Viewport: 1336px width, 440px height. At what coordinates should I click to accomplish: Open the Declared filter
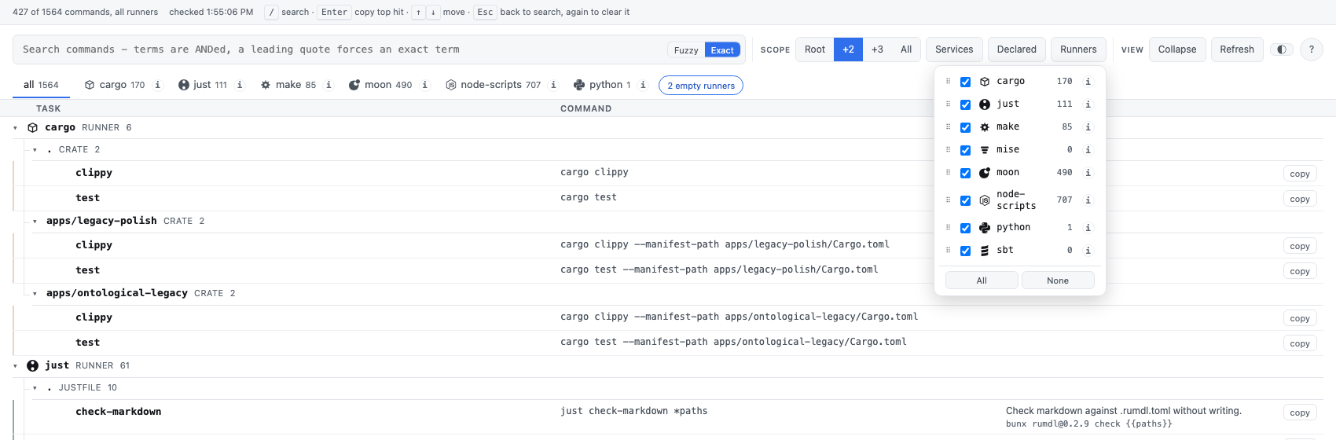[x=1017, y=49]
